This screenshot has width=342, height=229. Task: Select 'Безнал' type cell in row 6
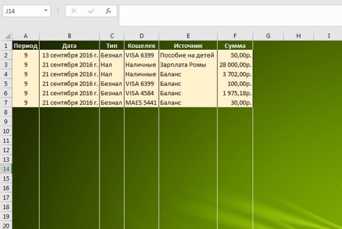click(x=112, y=94)
